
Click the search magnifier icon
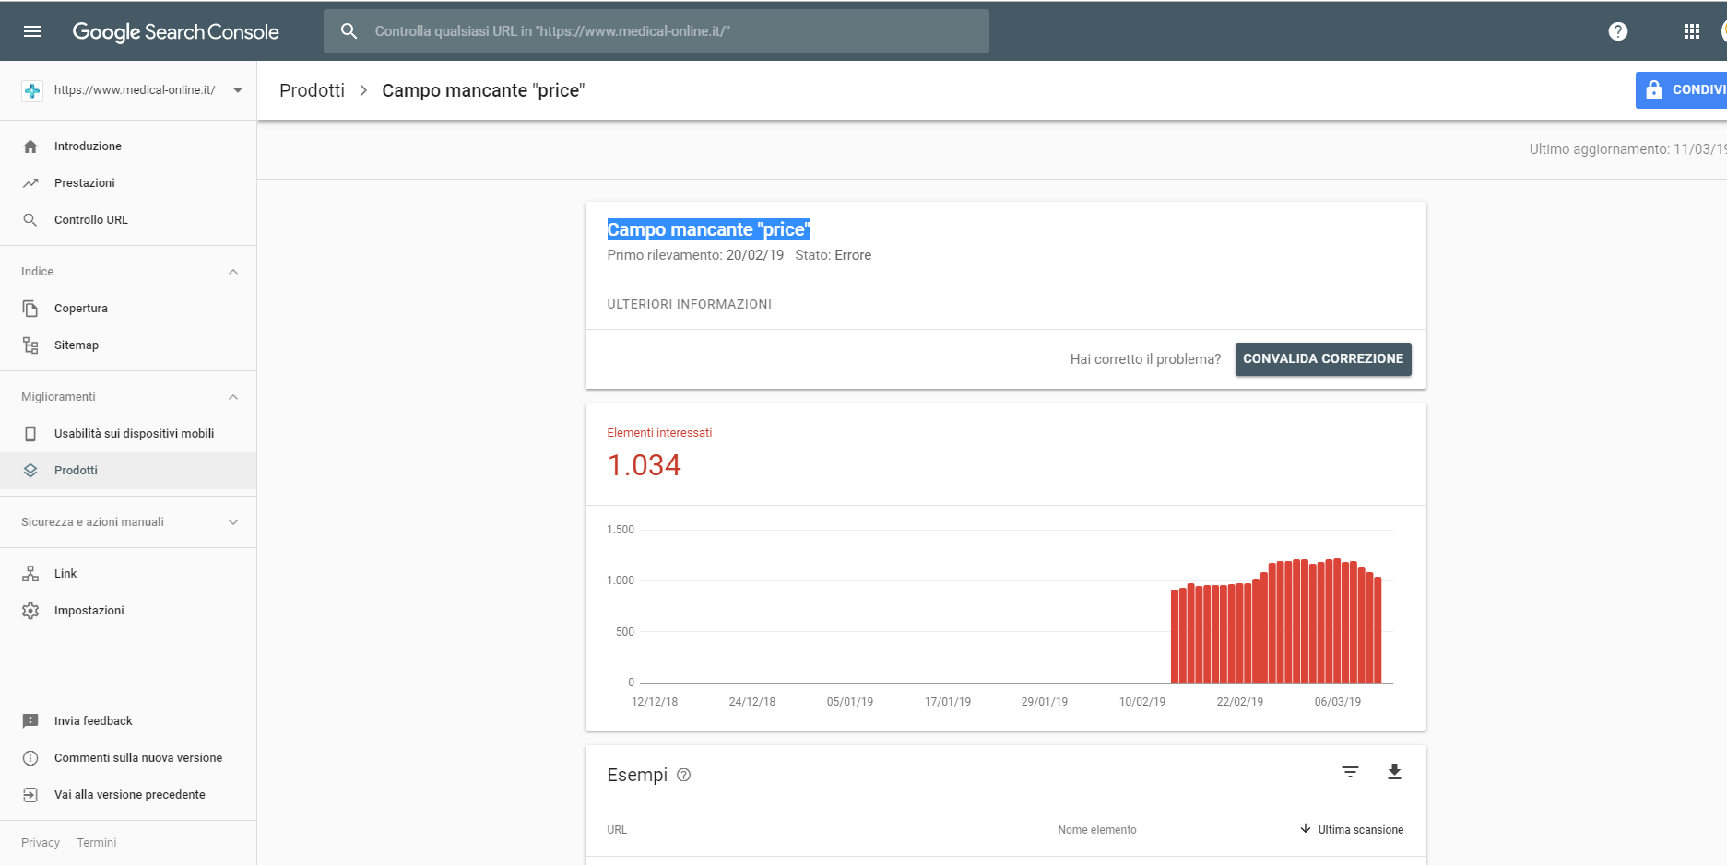click(x=349, y=31)
